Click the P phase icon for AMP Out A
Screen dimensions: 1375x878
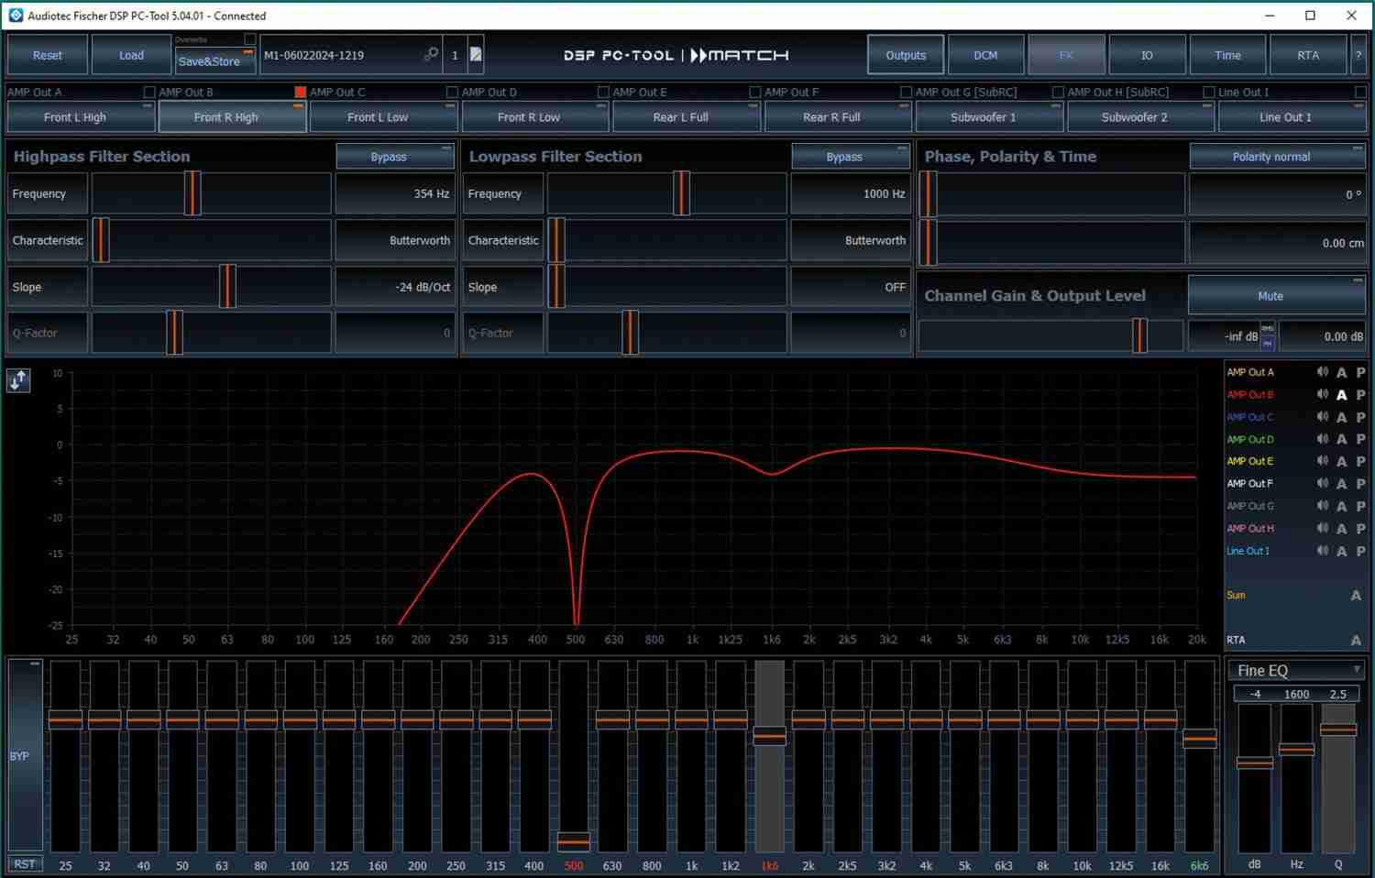click(x=1361, y=372)
